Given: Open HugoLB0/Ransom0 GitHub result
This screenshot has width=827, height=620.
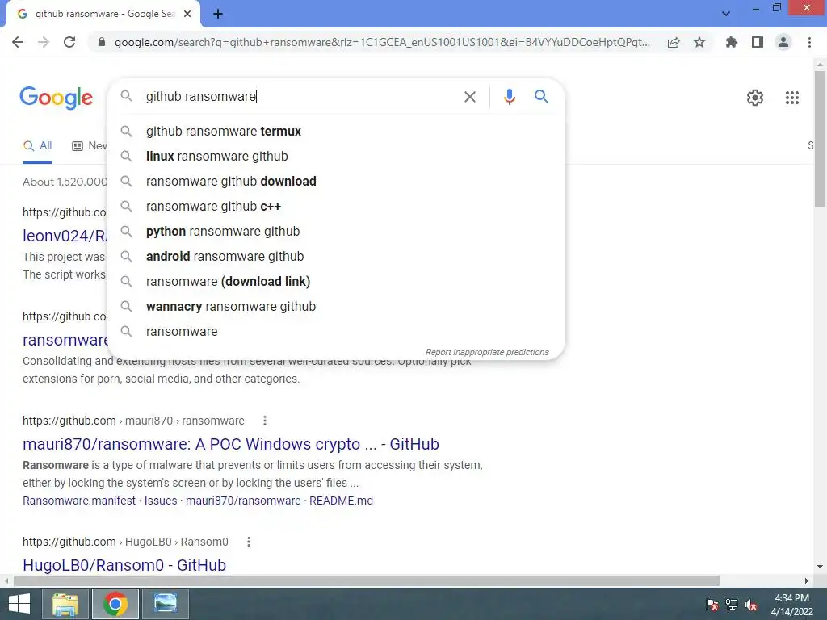Looking at the screenshot, I should [124, 564].
